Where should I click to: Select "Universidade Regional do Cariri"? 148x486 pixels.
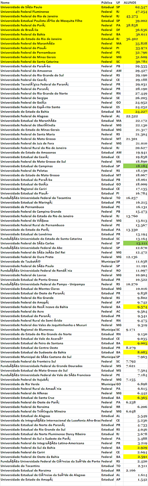point(24,189)
